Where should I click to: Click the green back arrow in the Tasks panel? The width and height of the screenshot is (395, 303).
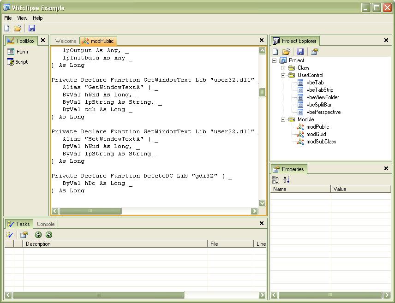pyautogui.click(x=39, y=235)
